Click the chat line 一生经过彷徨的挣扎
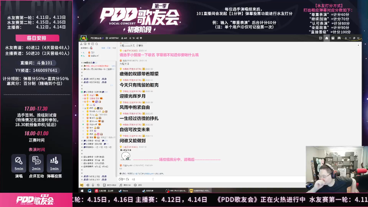The height and width of the screenshot is (207, 368). click(139, 119)
